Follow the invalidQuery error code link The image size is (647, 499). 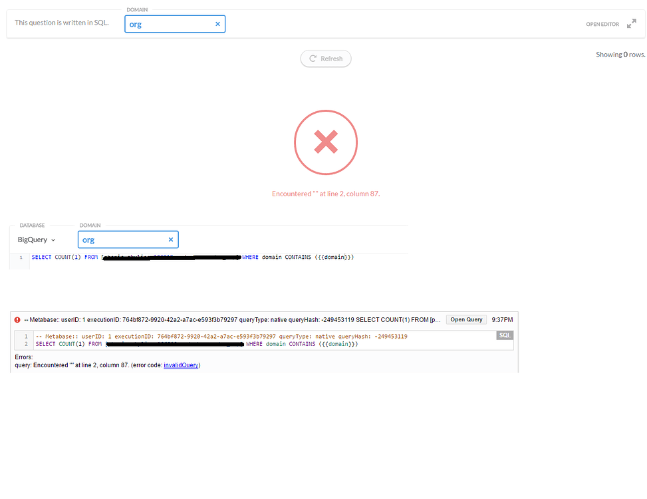coord(181,365)
